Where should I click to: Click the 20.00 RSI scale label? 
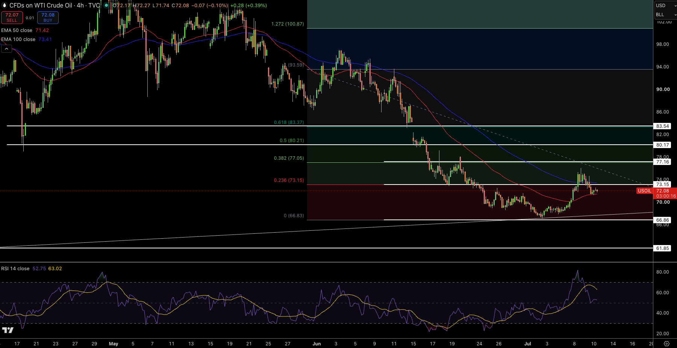pyautogui.click(x=662, y=333)
